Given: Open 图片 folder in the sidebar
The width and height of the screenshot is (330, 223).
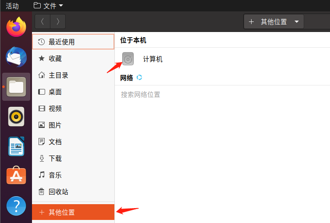Looking at the screenshot, I should coord(73,125).
